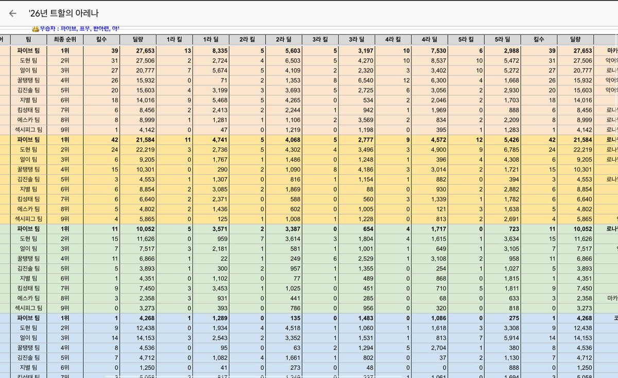
Task: Select the cell showing 2,371
Action: tap(212, 199)
